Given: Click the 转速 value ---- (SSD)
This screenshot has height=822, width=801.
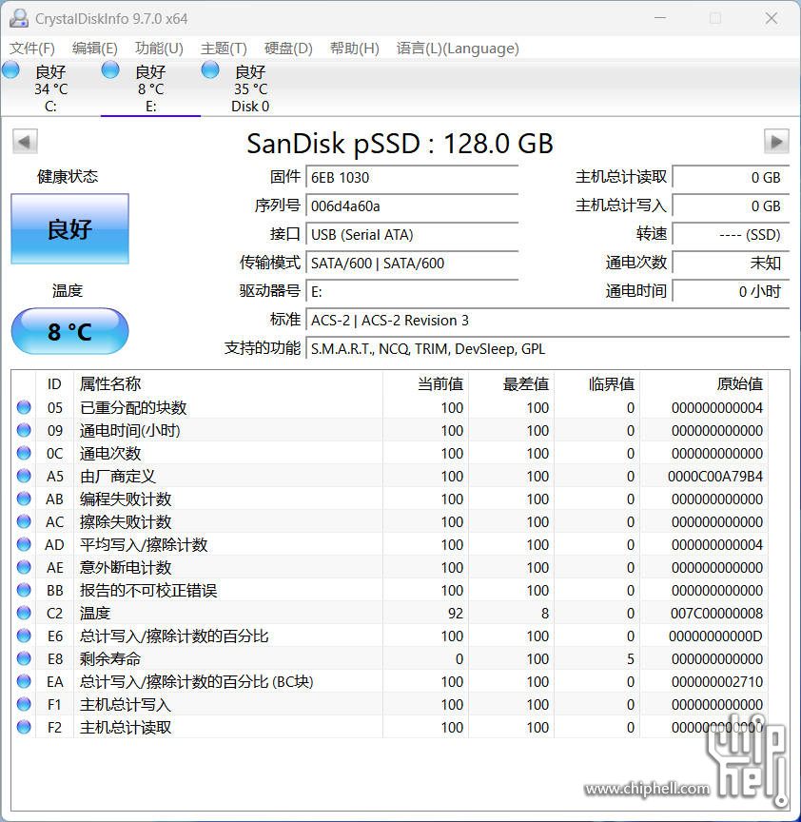Looking at the screenshot, I should coord(731,234).
